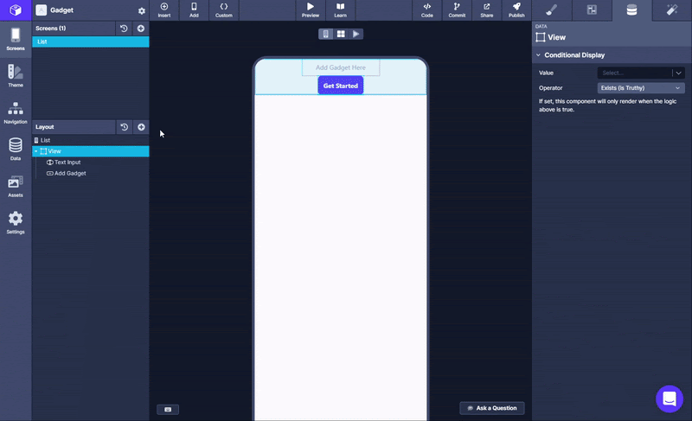Open the Assets section in sidebar
The width and height of the screenshot is (692, 421).
16,185
